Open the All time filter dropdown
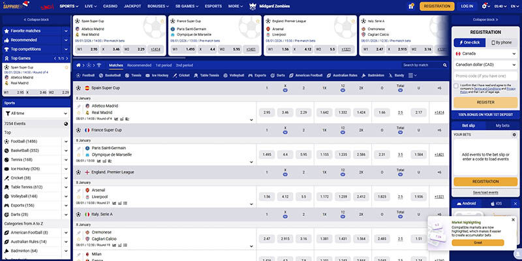 click(x=37, y=114)
